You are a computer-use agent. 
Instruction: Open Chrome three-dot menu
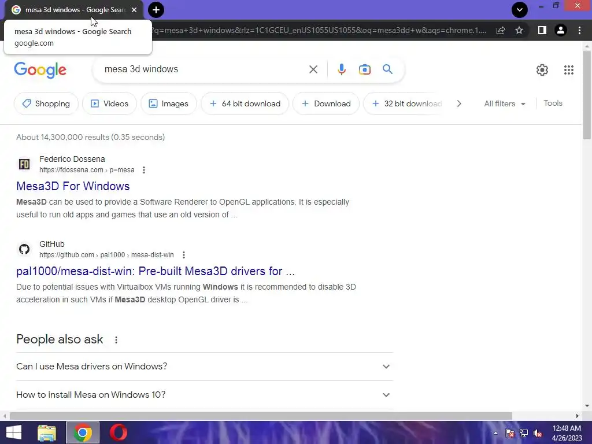click(x=579, y=30)
